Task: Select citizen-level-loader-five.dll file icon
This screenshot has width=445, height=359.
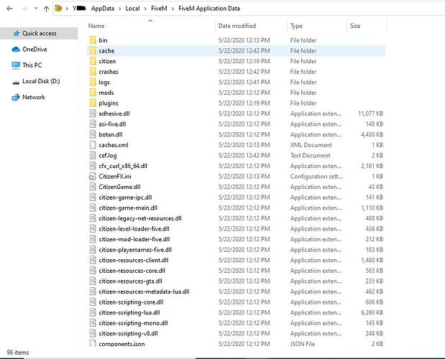Action: point(93,228)
